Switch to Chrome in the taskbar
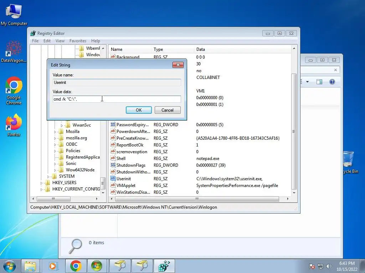 click(x=76, y=266)
